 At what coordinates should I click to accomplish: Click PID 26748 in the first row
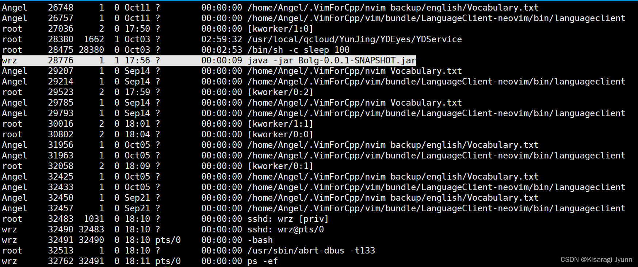click(x=61, y=8)
